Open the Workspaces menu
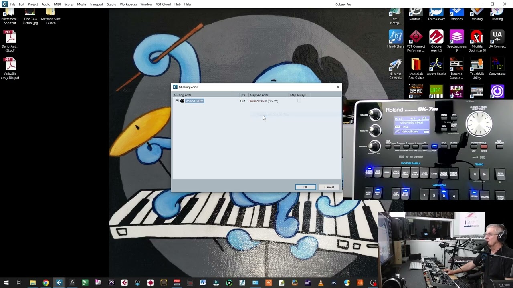Image resolution: width=513 pixels, height=288 pixels. pos(128,4)
